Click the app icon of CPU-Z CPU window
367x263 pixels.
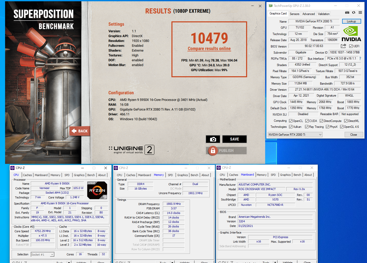12,168
